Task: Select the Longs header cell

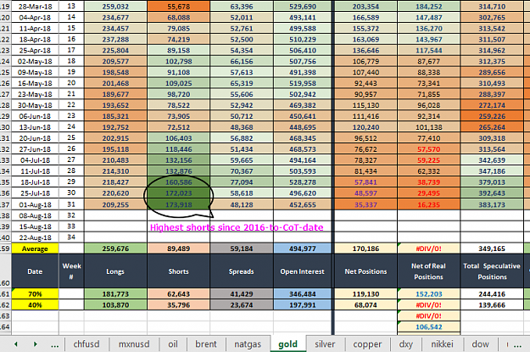Action: pos(115,271)
